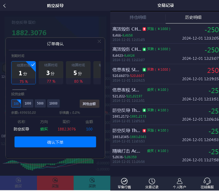Click the 委买 direction value in the order table
219x191 pixels.
point(44,129)
